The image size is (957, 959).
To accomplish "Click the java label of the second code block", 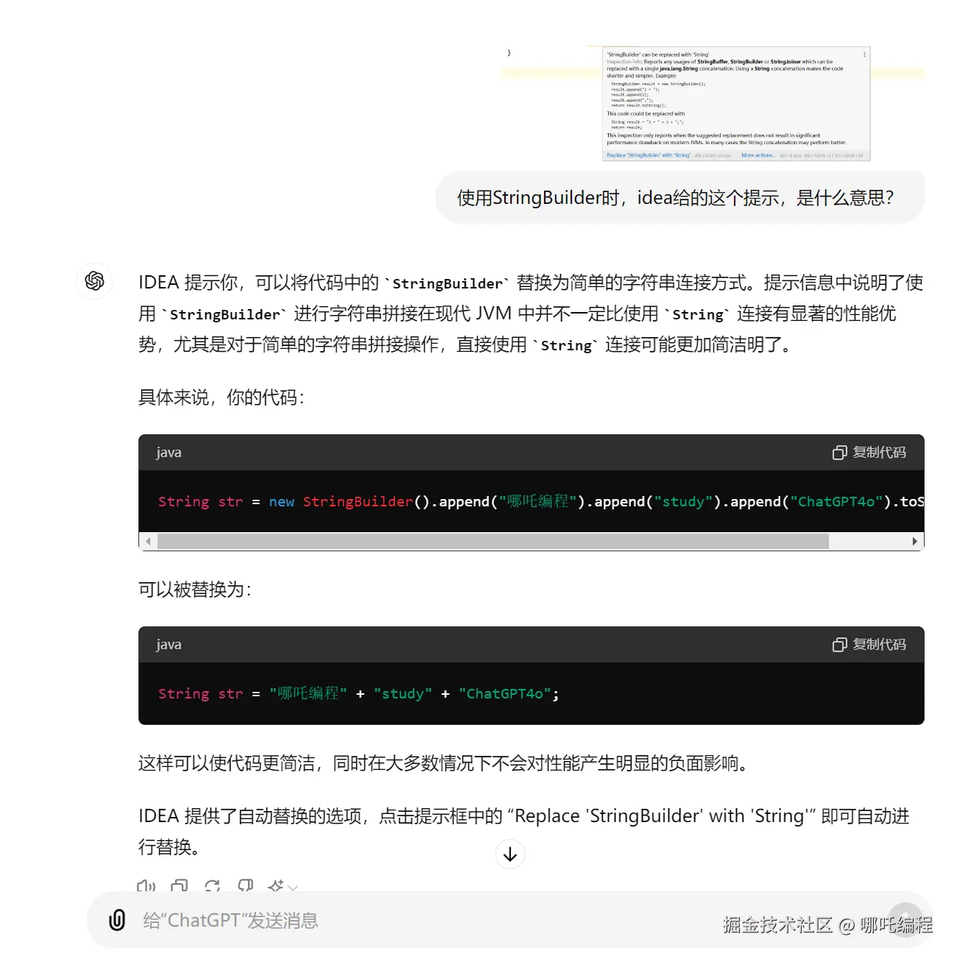I will coord(169,645).
